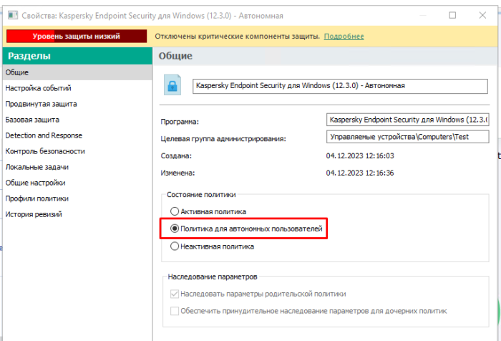Click the Программа field
The height and width of the screenshot is (341, 501).
(408, 120)
